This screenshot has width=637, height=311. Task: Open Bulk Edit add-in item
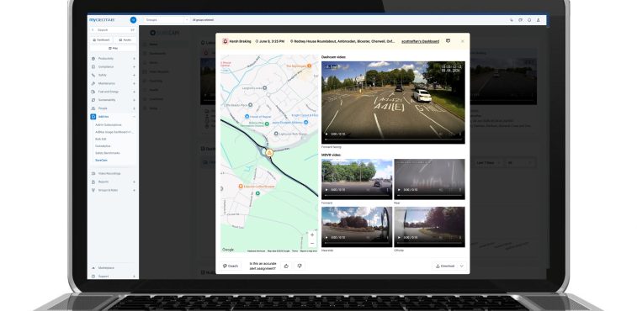100,139
